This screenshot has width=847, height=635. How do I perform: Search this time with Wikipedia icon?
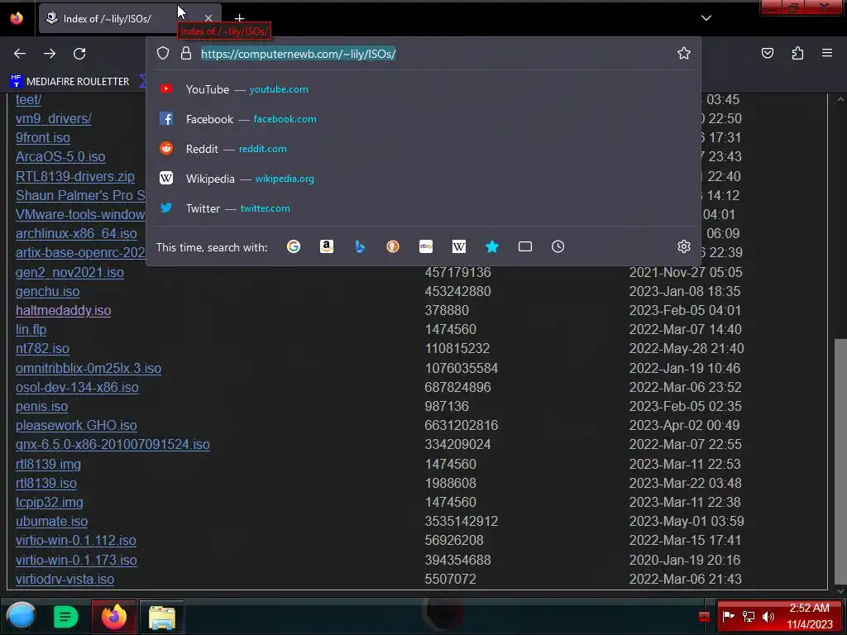[458, 246]
